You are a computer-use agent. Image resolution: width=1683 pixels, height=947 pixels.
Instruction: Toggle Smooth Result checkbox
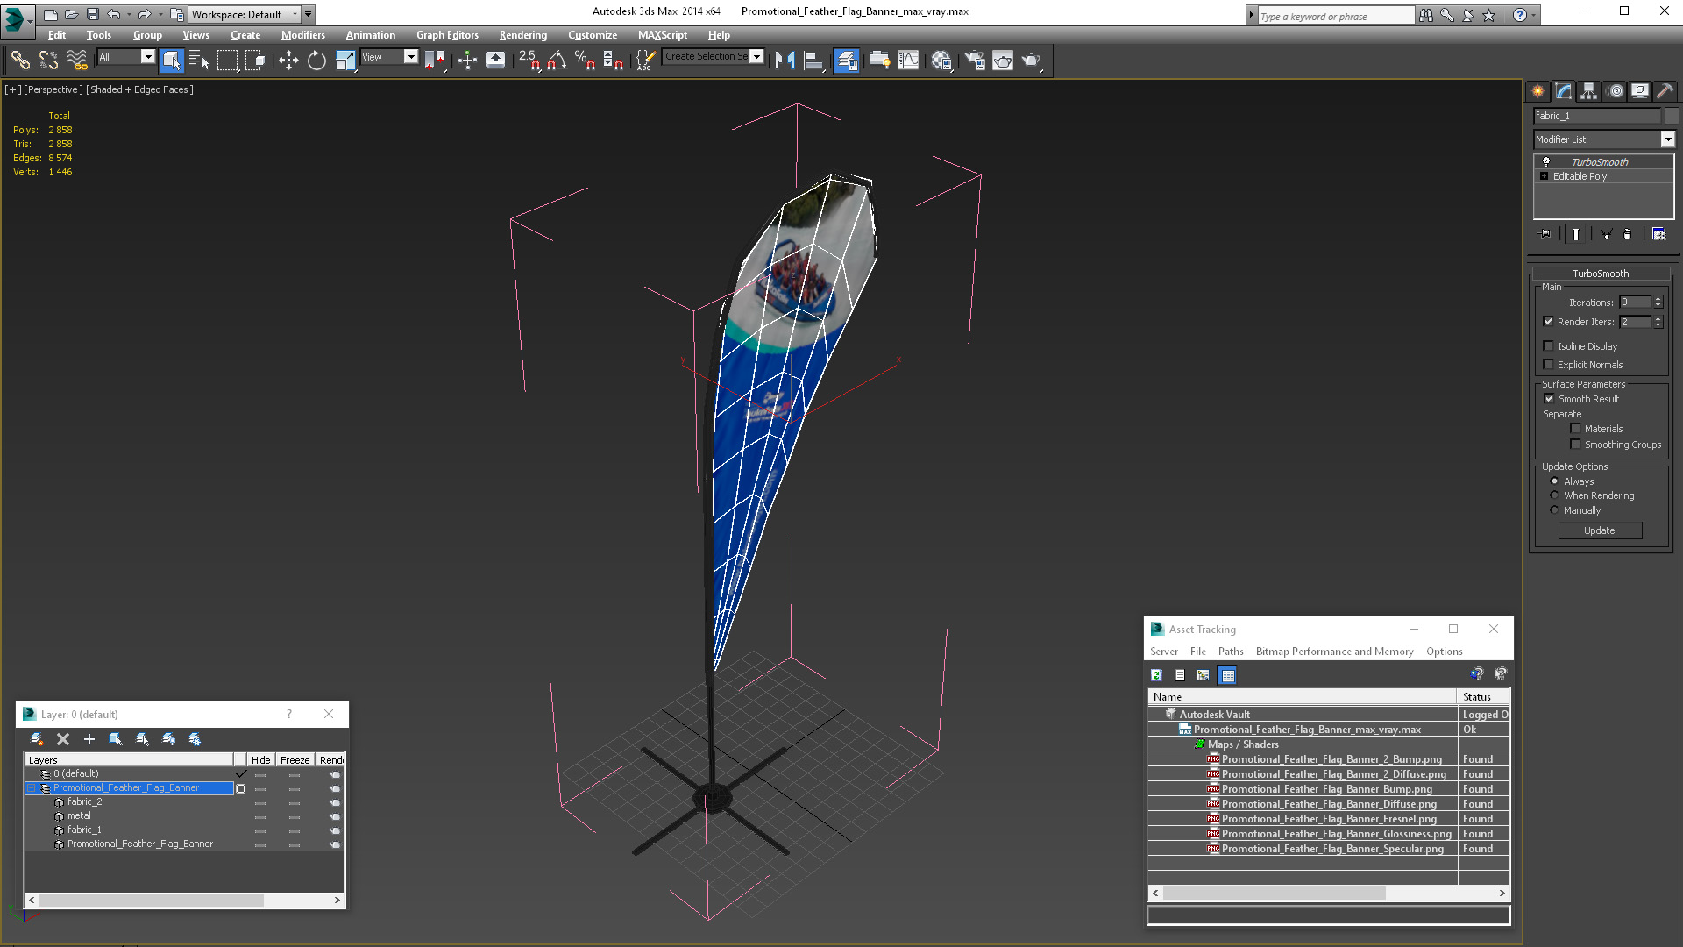point(1549,399)
